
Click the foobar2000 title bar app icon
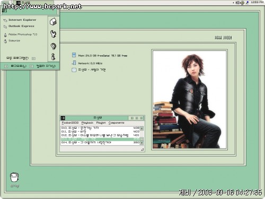[63, 118]
